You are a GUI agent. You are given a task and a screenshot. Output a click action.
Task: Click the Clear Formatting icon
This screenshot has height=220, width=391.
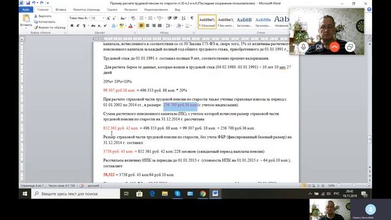pyautogui.click(x=133, y=18)
